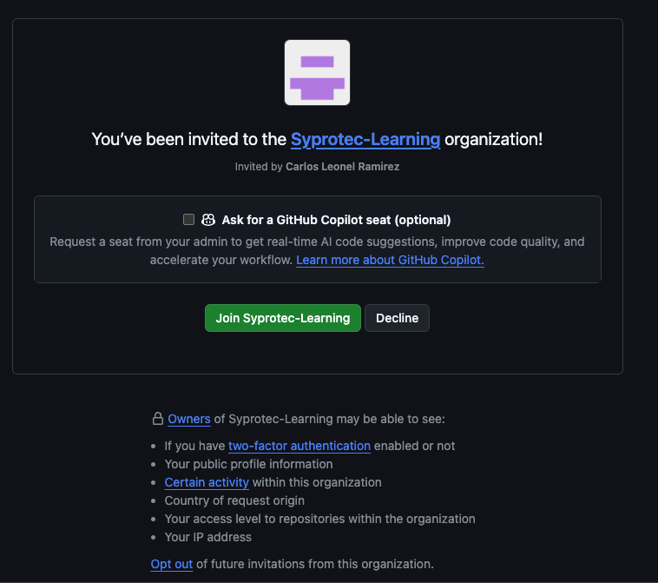
Task: Open the Syprotec-Learning link in the heading
Action: click(x=365, y=139)
